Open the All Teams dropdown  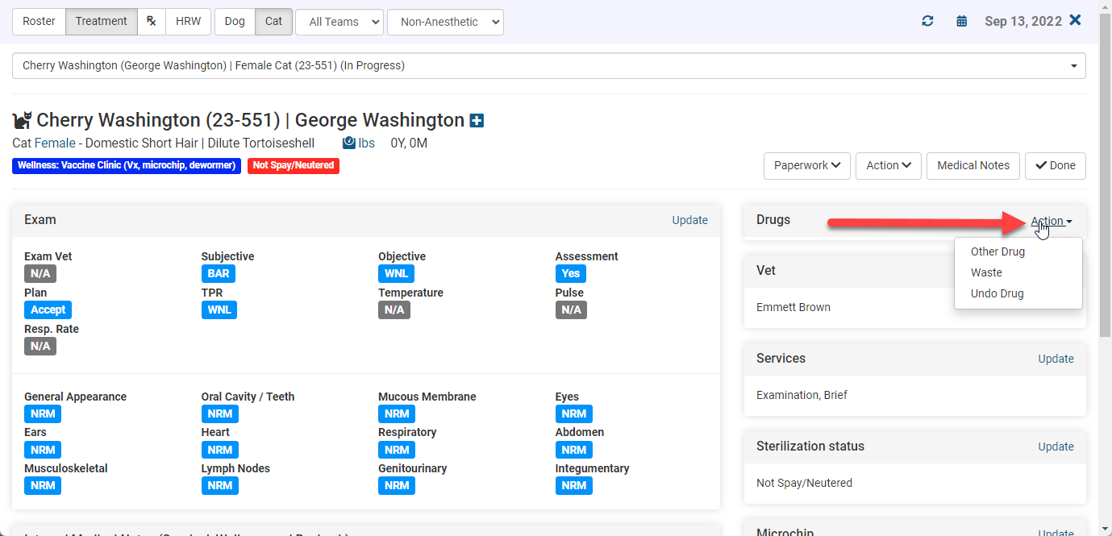[339, 23]
